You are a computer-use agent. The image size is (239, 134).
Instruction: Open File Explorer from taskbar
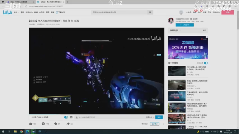15,132
